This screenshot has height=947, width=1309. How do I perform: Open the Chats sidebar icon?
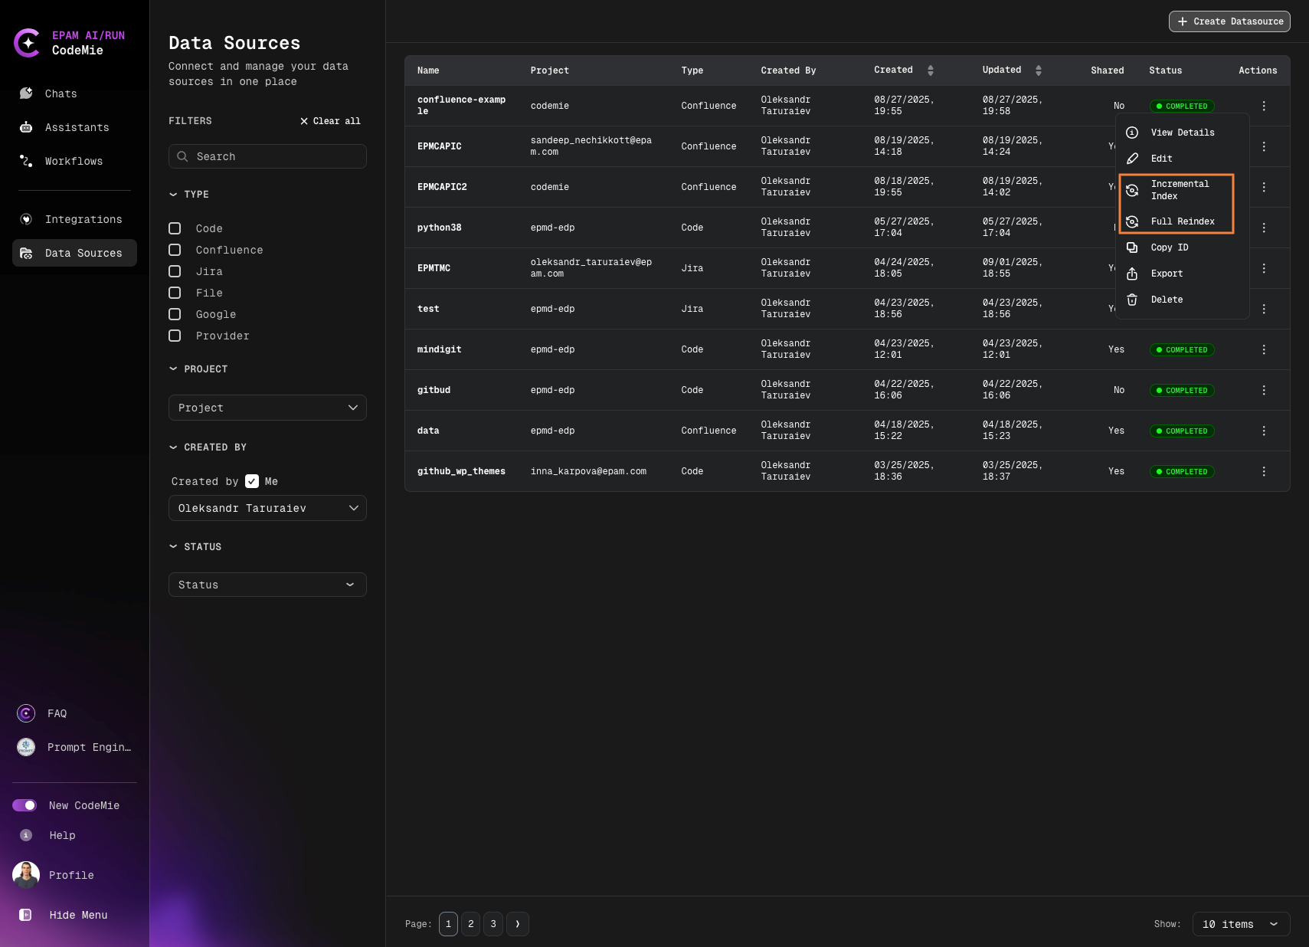coord(26,93)
